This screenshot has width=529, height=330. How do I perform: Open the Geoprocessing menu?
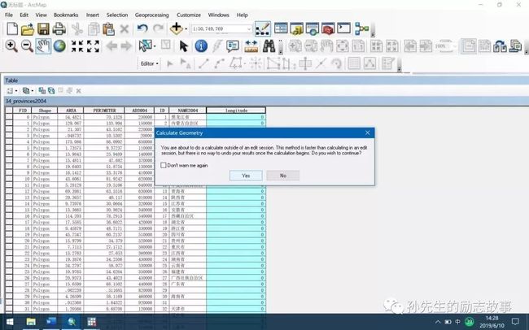click(x=152, y=15)
